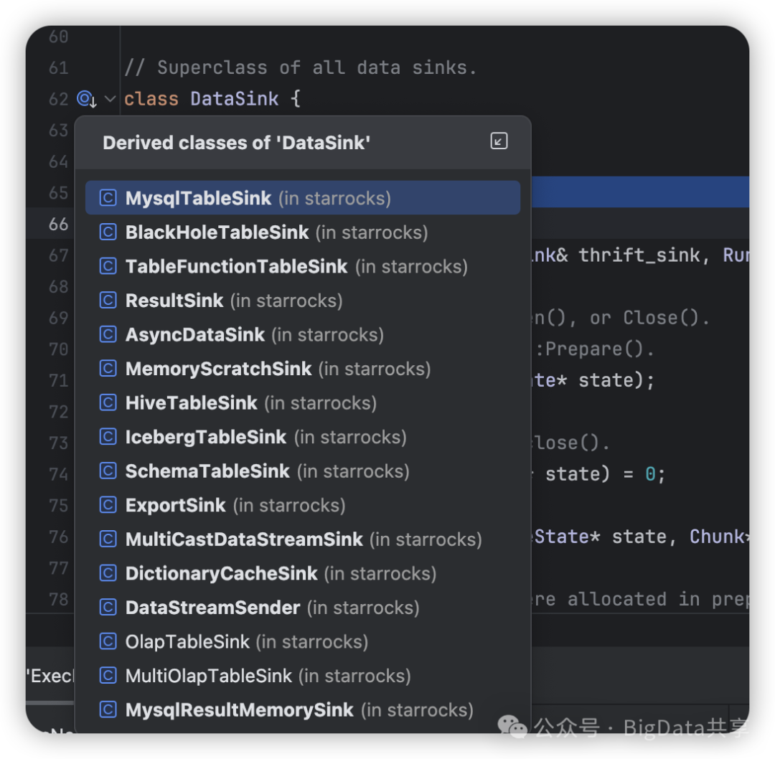Open the popup in Find tool window
This screenshot has height=759, width=775.
pos(499,141)
